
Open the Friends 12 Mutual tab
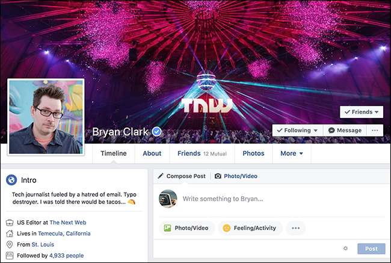[202, 153]
